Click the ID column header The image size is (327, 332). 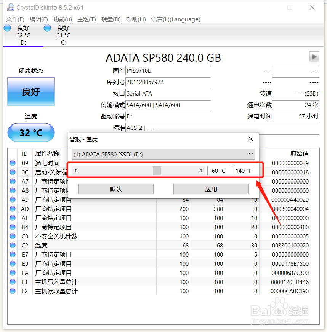pyautogui.click(x=25, y=153)
